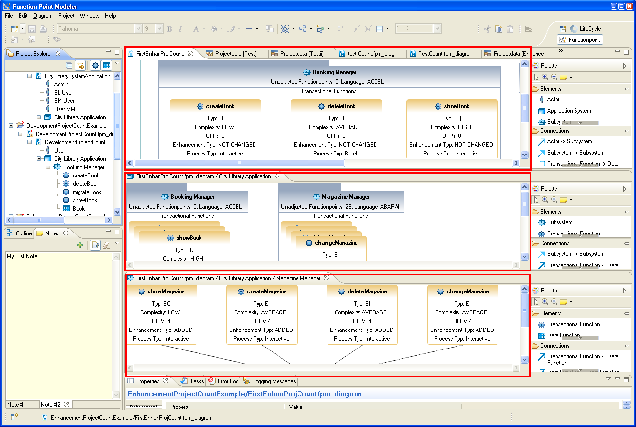Select the Outline tab
This screenshot has height=427, width=636.
(19, 233)
